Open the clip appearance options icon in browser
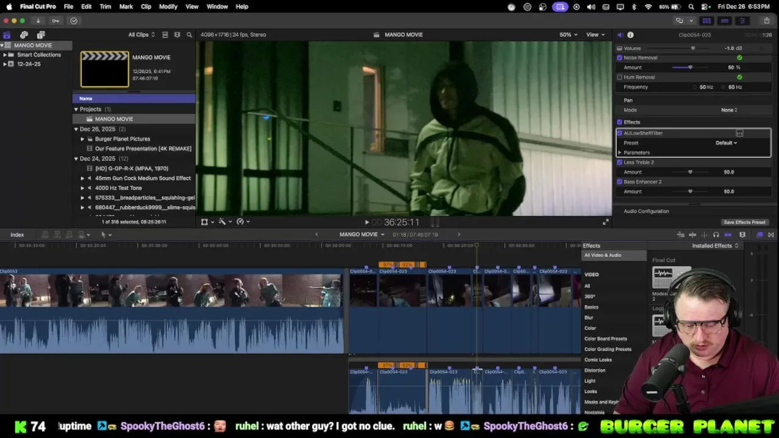 point(177,35)
